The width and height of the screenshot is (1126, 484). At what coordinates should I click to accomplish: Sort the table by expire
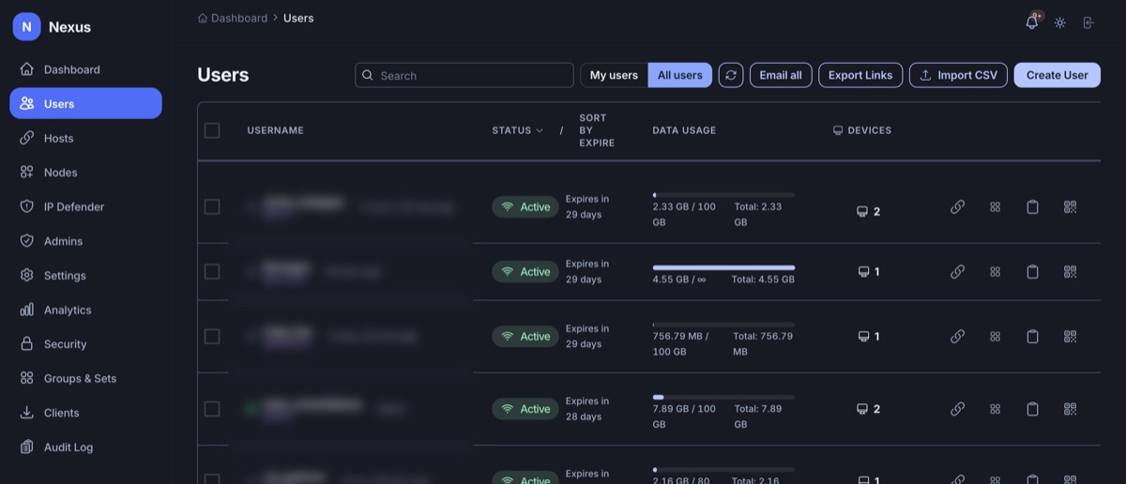[597, 130]
